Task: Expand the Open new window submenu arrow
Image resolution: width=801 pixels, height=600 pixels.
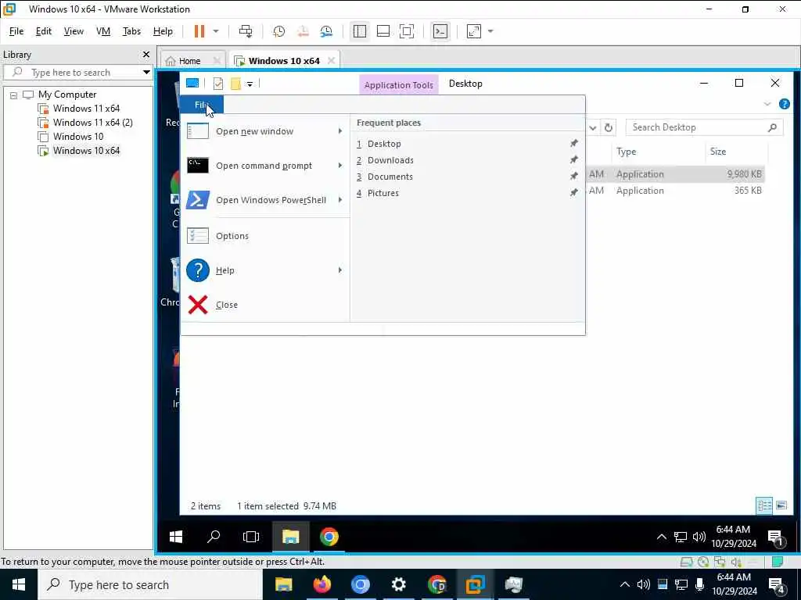Action: (x=339, y=131)
